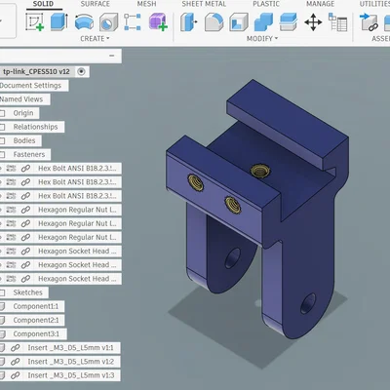The image size is (390, 390).
Task: Click the Create Form purple box icon
Action: coord(158,22)
